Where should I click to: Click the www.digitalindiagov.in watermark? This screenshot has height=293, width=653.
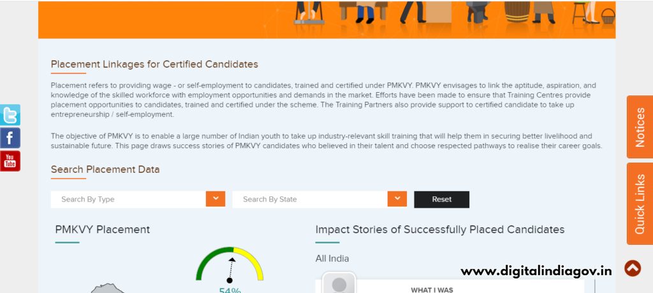click(x=536, y=271)
